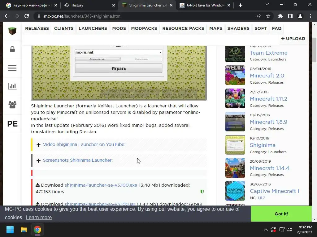
Task: Open the bar chart statistics icon
Action: click(x=12, y=86)
